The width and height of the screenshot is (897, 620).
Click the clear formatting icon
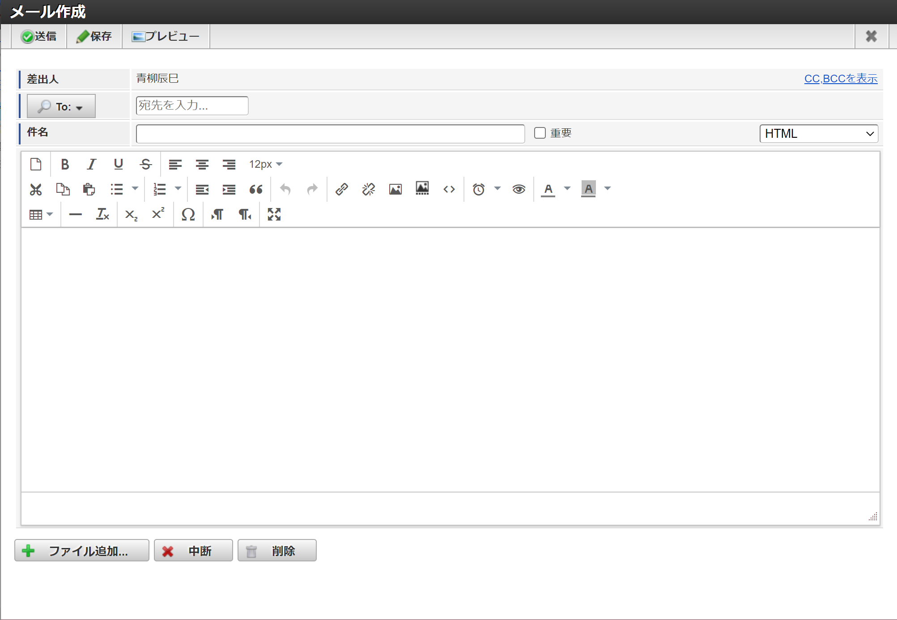(x=102, y=215)
